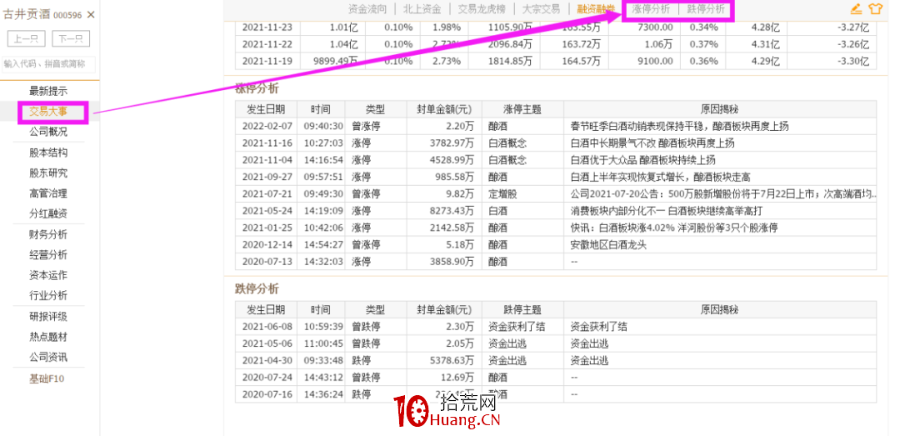Screen dimensions: 900x436
Task: Switch to 跌停分析 tab
Action: point(706,8)
